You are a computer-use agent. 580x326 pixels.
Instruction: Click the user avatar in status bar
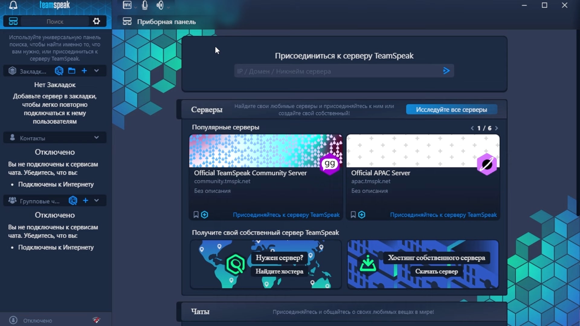coord(13,320)
